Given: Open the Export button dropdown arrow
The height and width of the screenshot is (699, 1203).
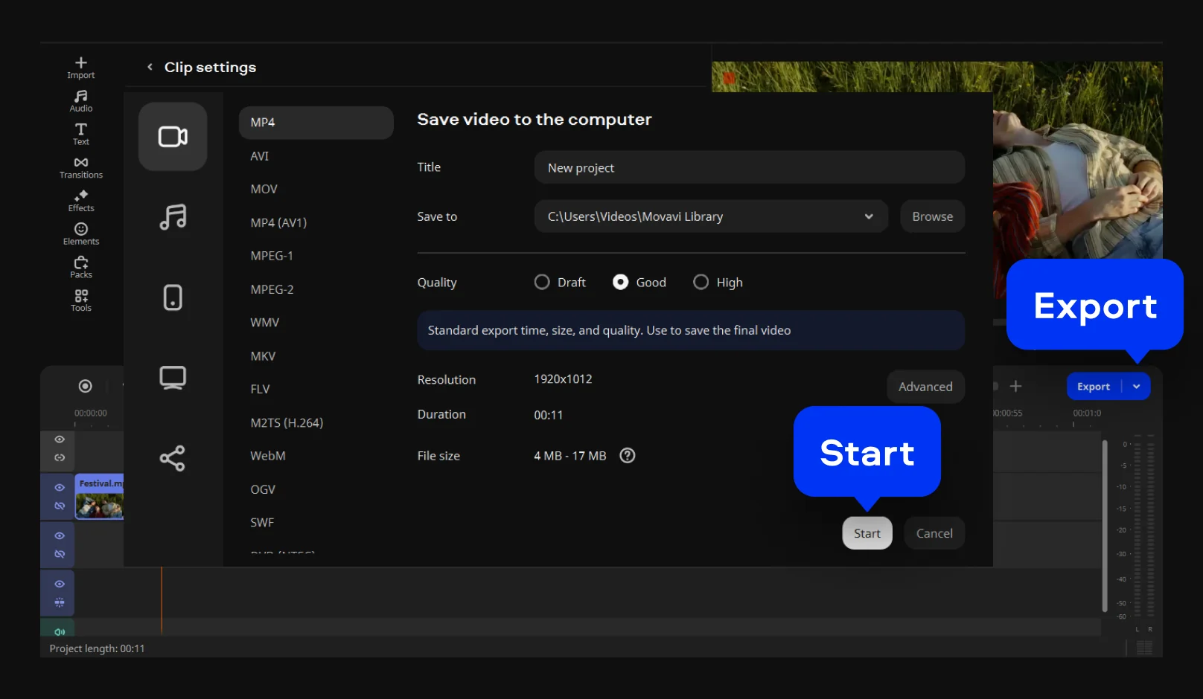Looking at the screenshot, I should click(1136, 387).
